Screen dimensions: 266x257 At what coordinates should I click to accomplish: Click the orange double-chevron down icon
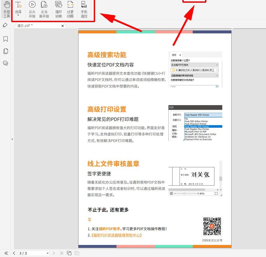pos(90,220)
